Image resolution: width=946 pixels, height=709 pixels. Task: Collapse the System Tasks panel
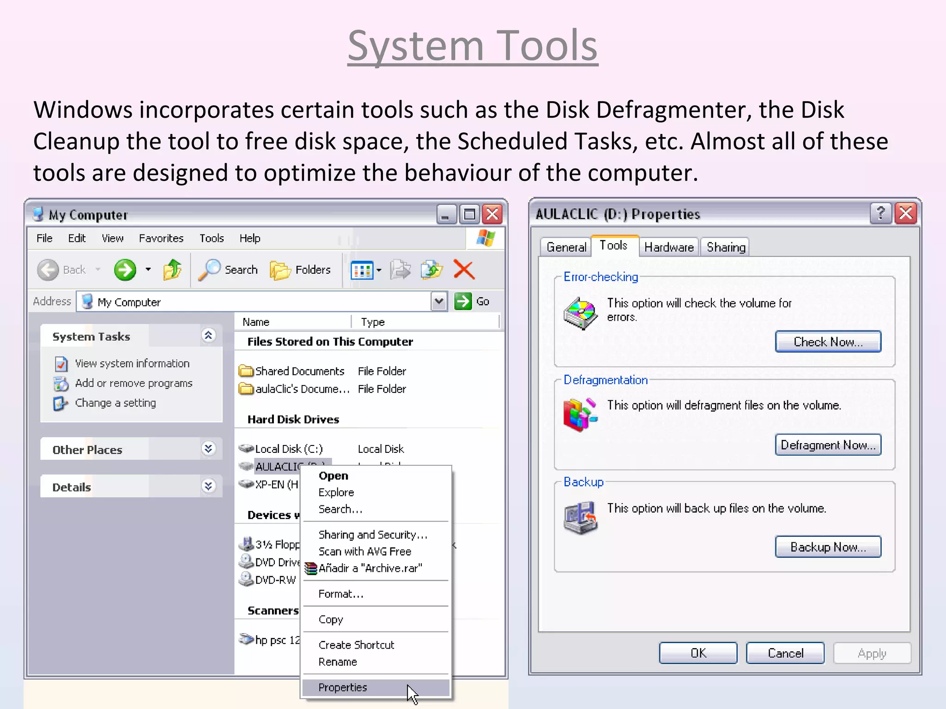(x=208, y=336)
